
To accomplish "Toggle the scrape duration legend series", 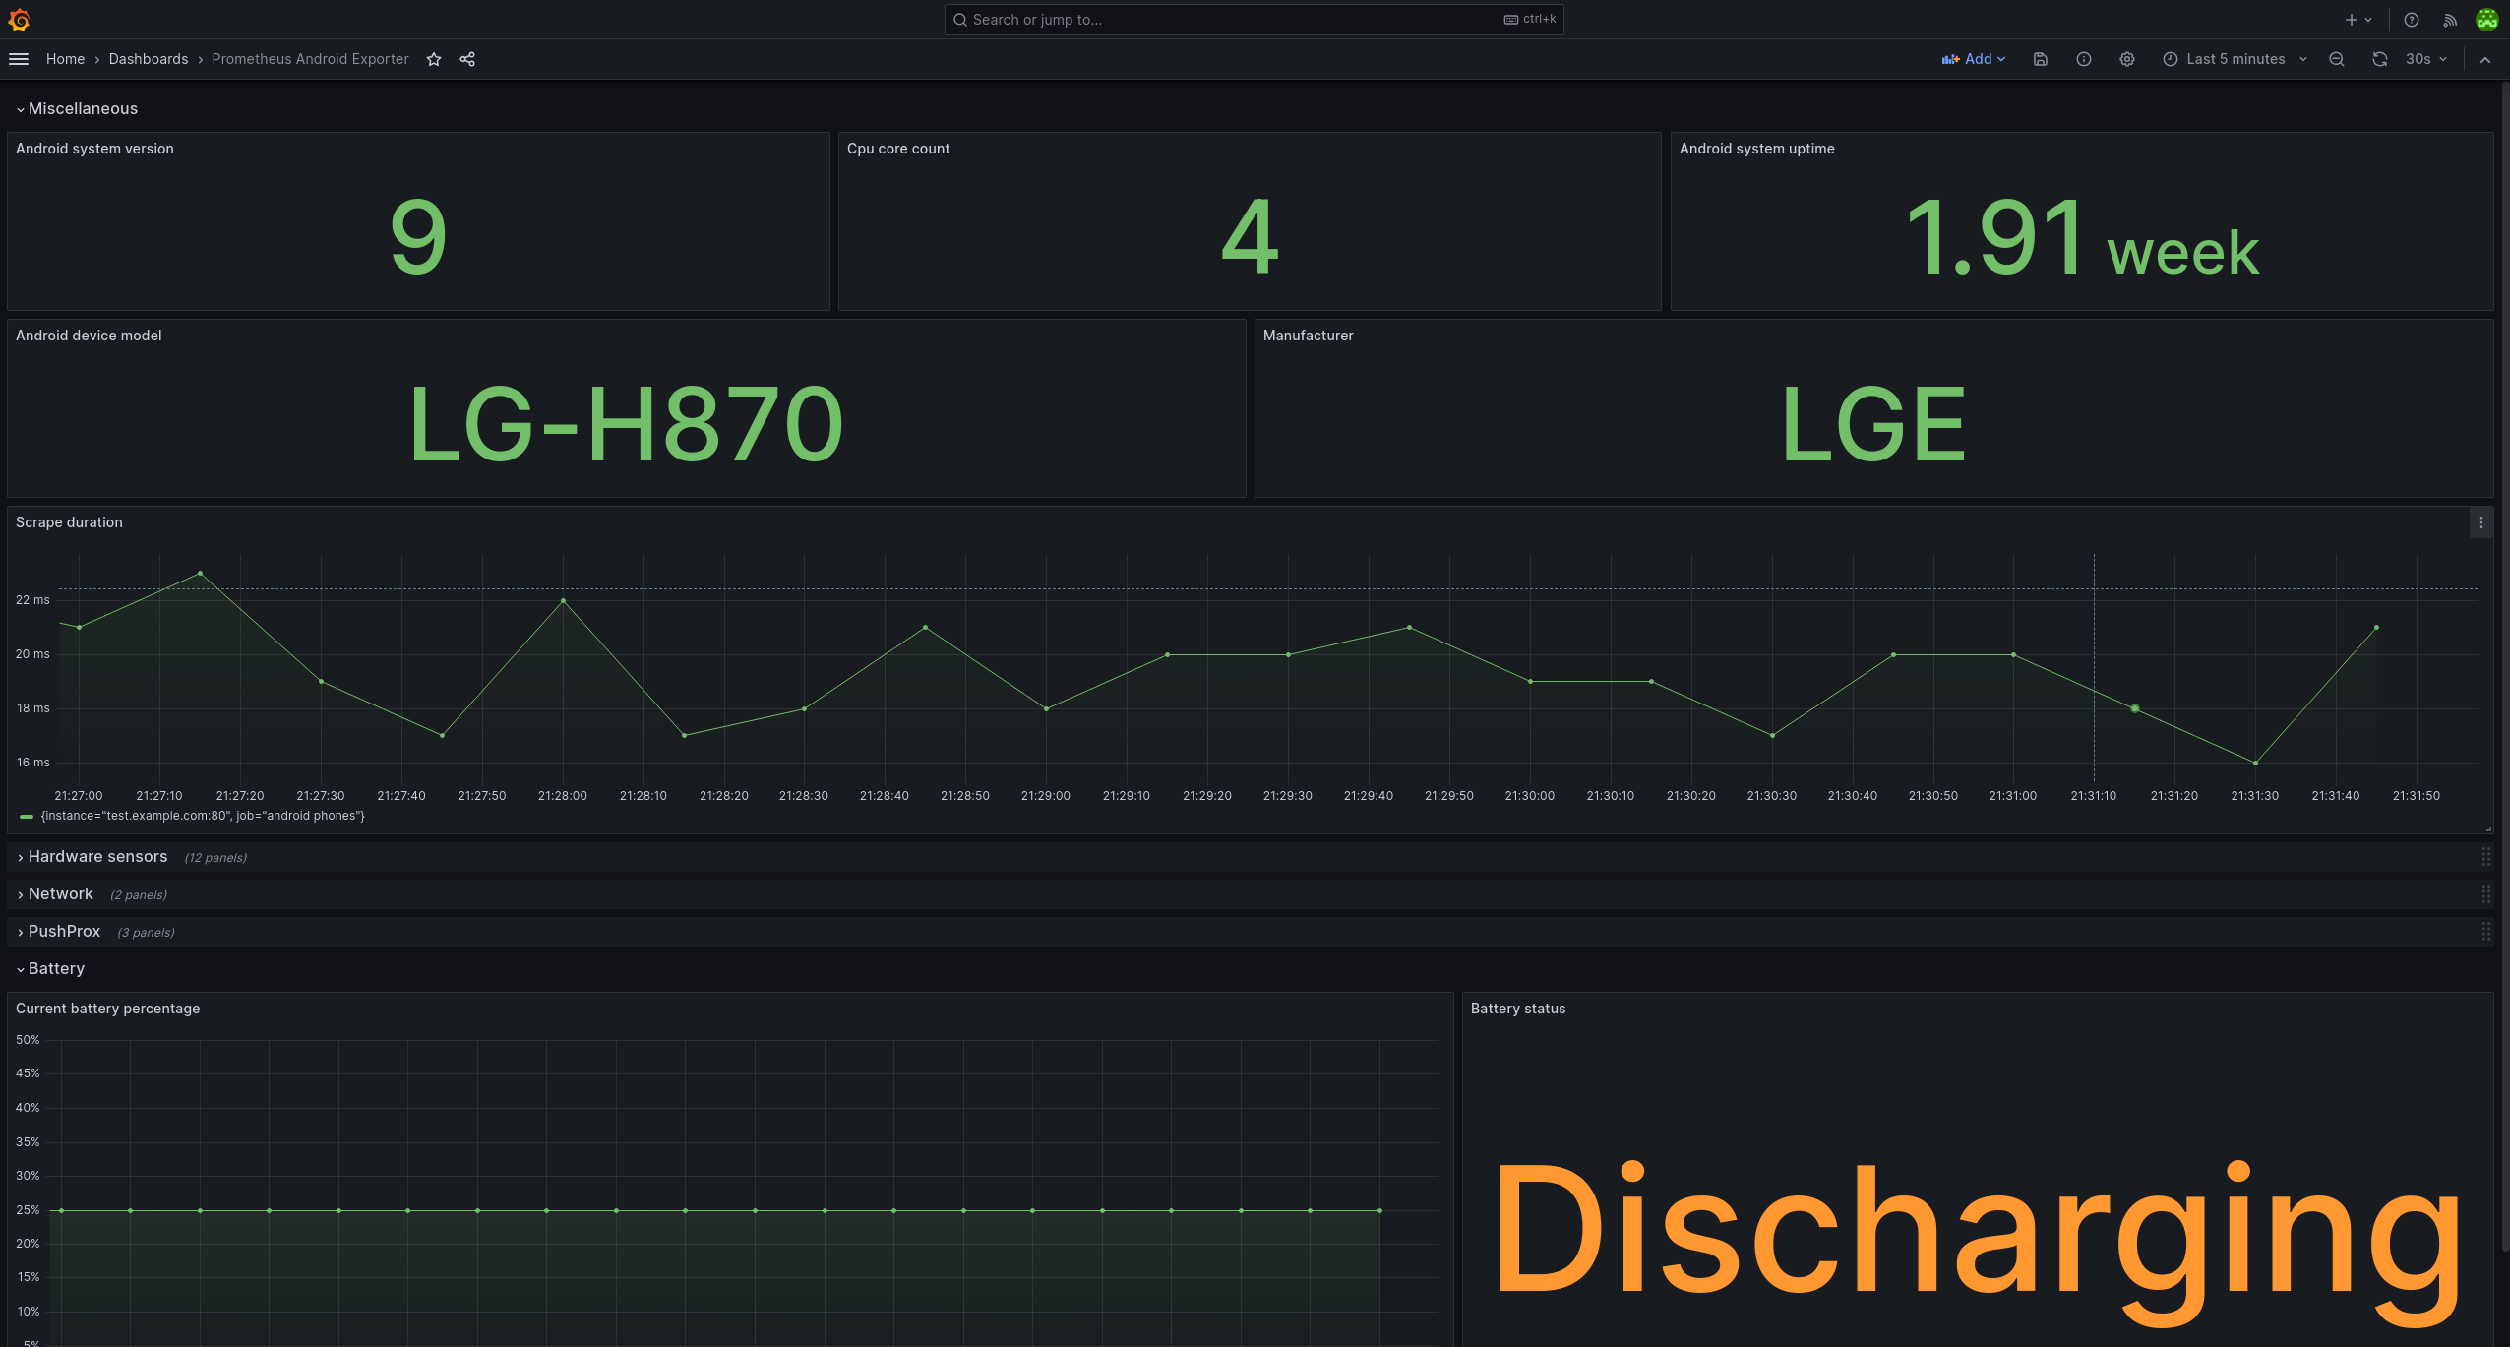I will (202, 816).
